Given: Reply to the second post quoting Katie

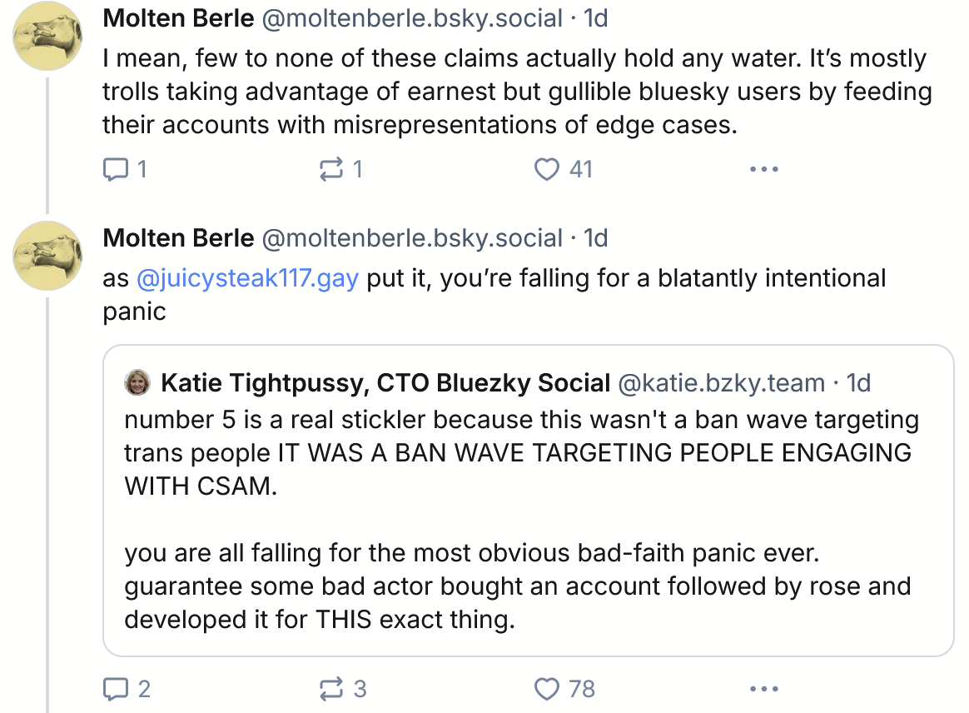Looking at the screenshot, I should [113, 689].
